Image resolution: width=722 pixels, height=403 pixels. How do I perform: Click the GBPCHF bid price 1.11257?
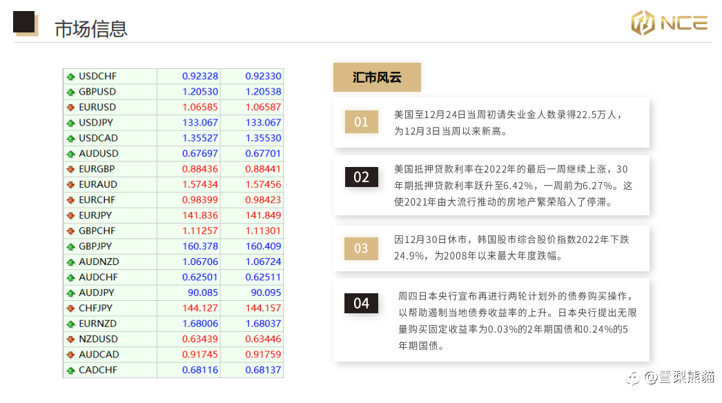pyautogui.click(x=200, y=230)
